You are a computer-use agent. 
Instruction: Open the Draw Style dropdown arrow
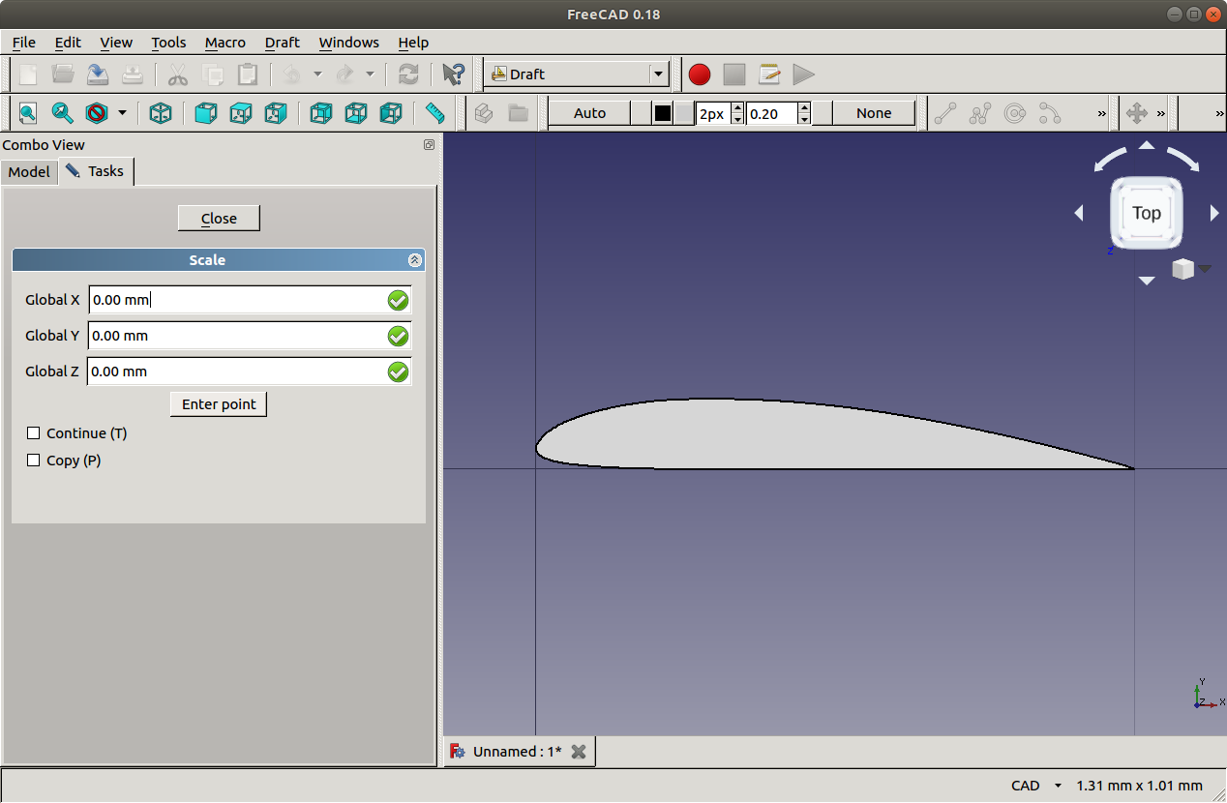coord(122,113)
